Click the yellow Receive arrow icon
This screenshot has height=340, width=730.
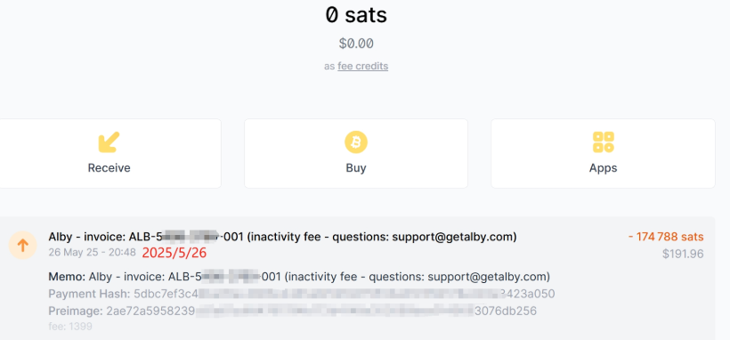109,142
